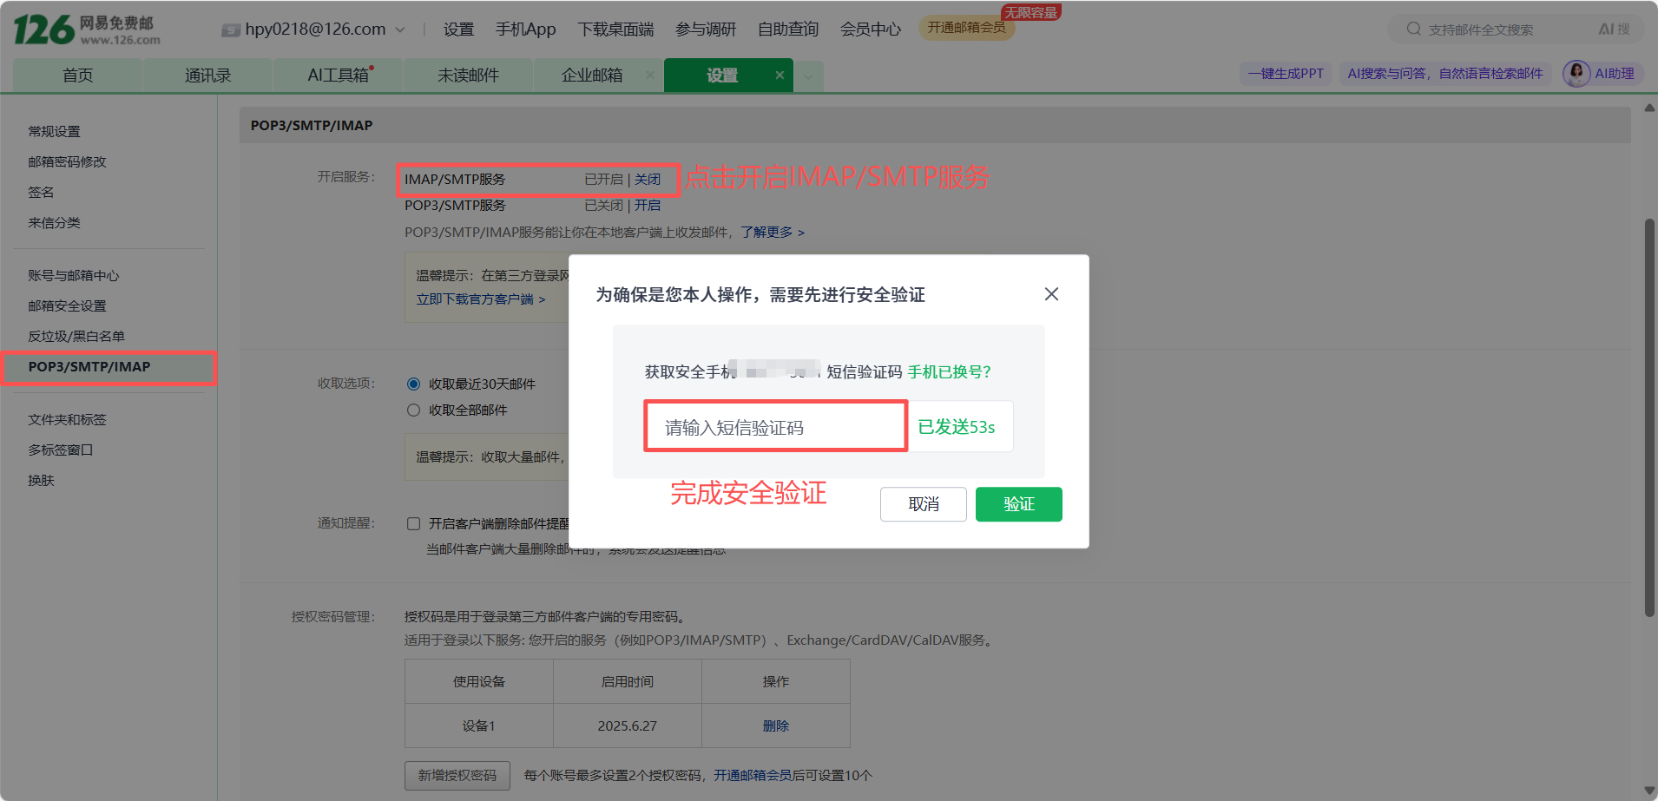Viewport: 1658px width, 801px height.
Task: Click the AI搜 icon in search box
Action: (x=1614, y=29)
